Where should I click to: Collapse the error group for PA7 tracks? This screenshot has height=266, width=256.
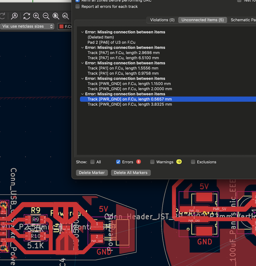[x=82, y=48]
